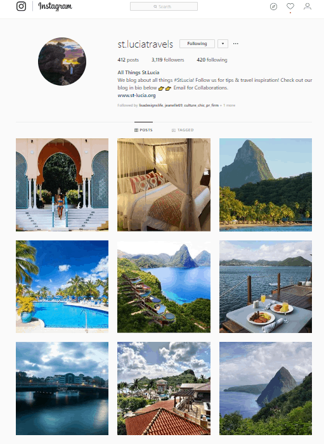Image resolution: width=324 pixels, height=444 pixels.
Task: View the 420 following list
Action: 212,60
